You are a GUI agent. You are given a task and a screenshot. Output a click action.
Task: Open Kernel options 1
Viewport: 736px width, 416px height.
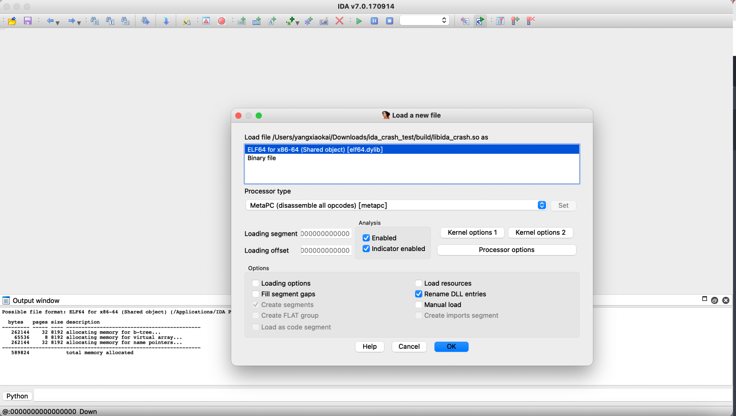pos(472,232)
